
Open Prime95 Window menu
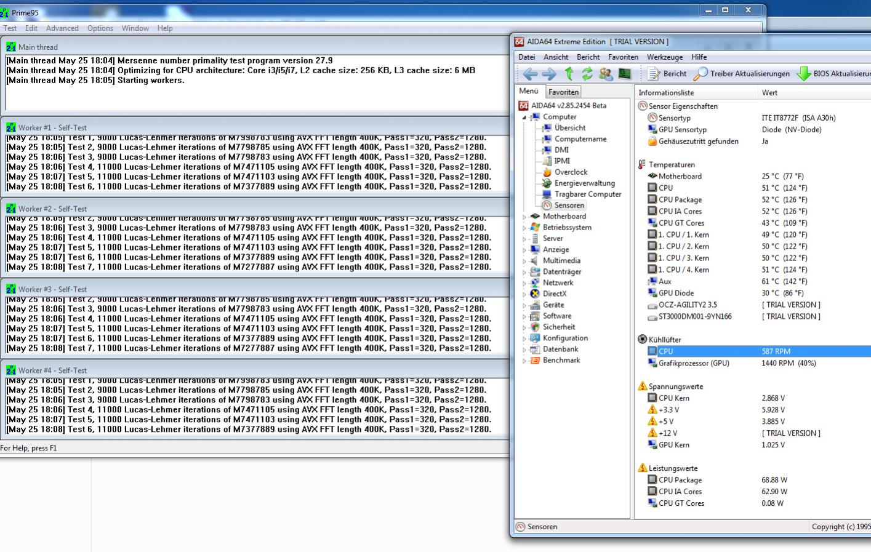[135, 28]
